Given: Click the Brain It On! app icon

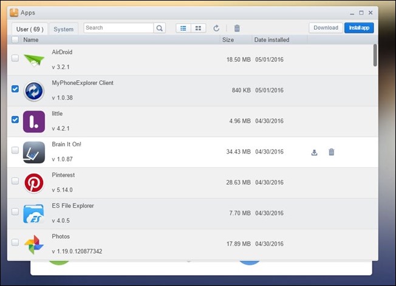Looking at the screenshot, I should pos(34,152).
